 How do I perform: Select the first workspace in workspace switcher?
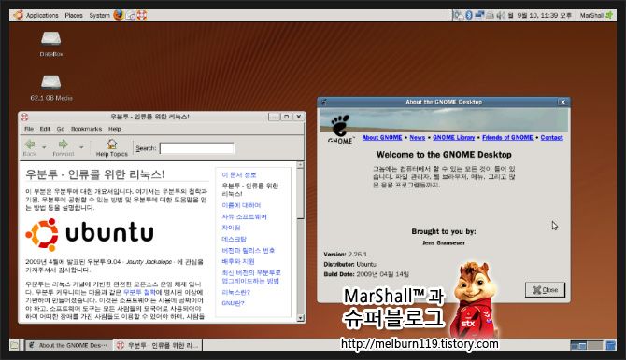coord(578,345)
